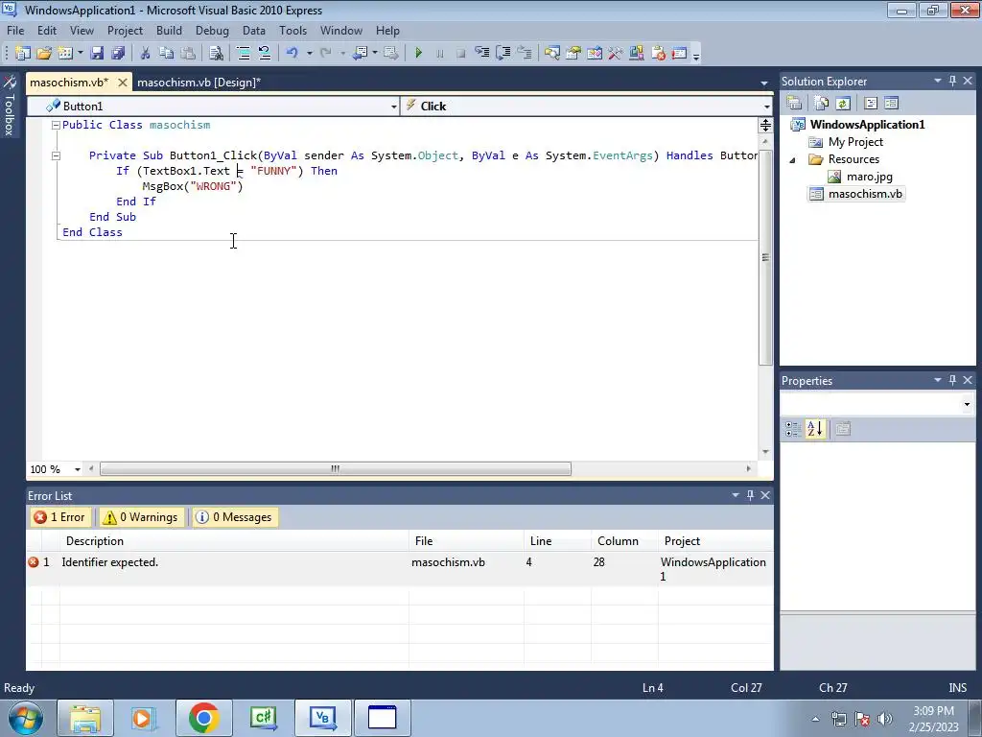Collapse the Resources folder in Solution Explorer

tap(793, 160)
